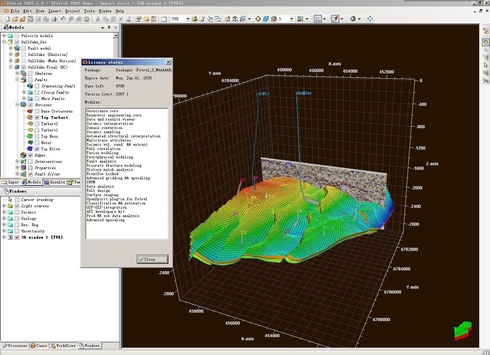
Task: Toggle the axis display icon
Action: tap(317, 19)
